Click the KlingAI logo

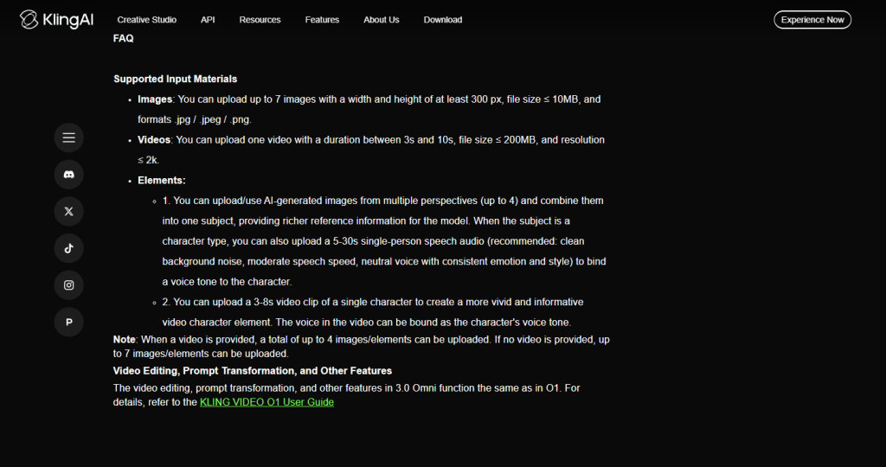[x=56, y=20]
